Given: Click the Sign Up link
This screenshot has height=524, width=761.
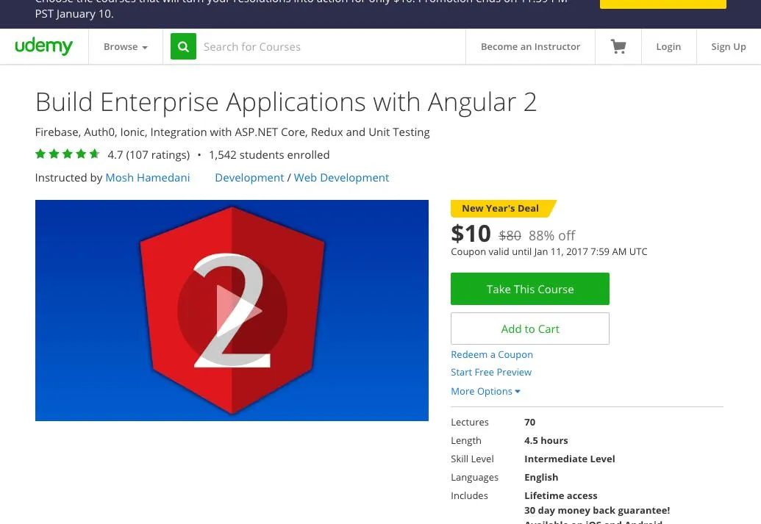Looking at the screenshot, I should tap(728, 46).
